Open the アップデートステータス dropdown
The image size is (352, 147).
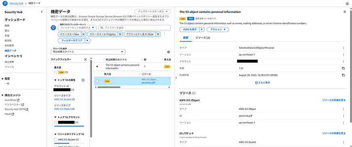(x=153, y=12)
